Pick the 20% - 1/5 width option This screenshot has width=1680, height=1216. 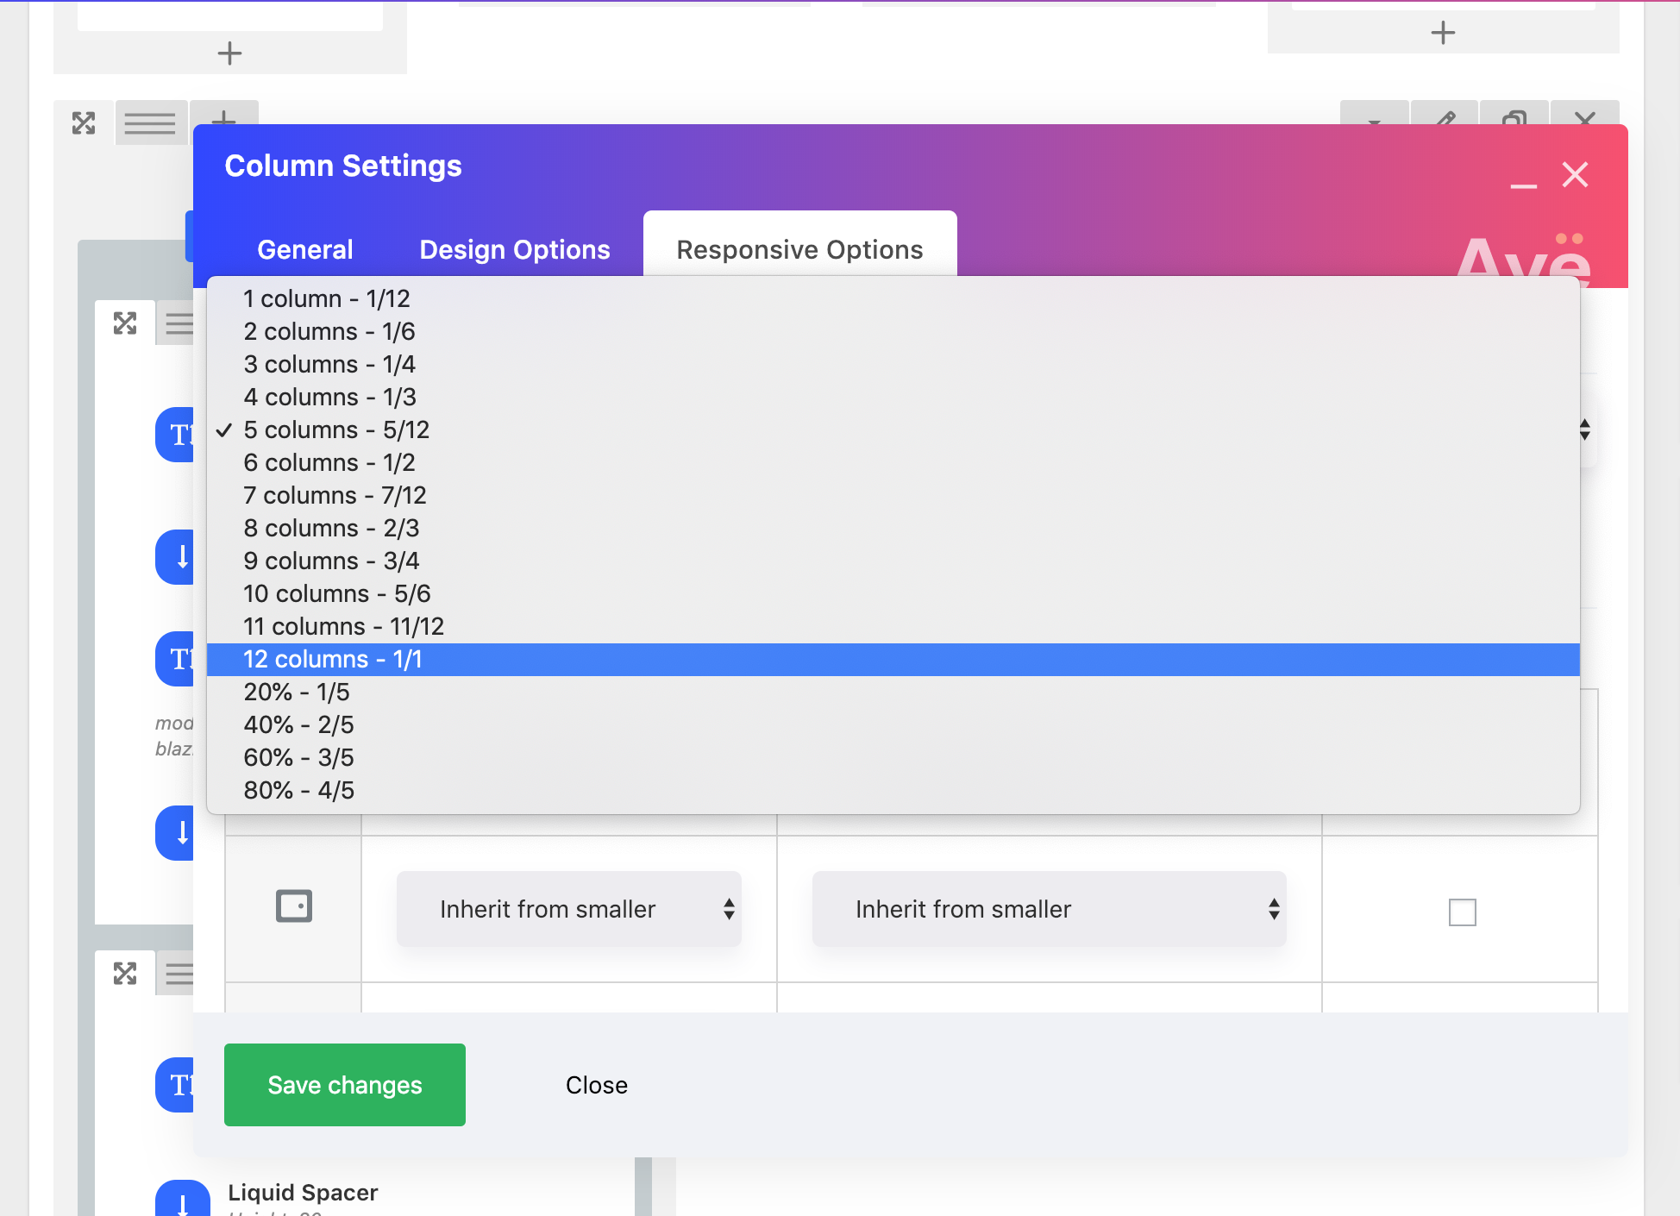click(297, 693)
